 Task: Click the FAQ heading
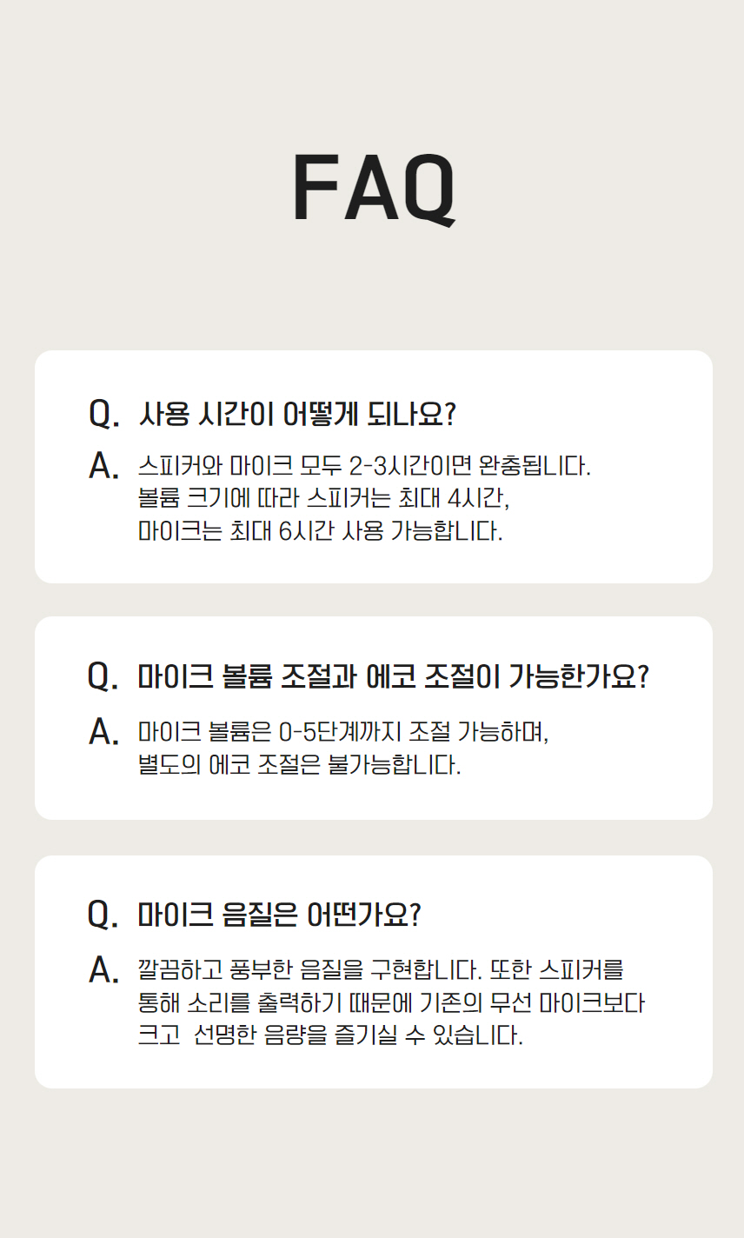373,190
